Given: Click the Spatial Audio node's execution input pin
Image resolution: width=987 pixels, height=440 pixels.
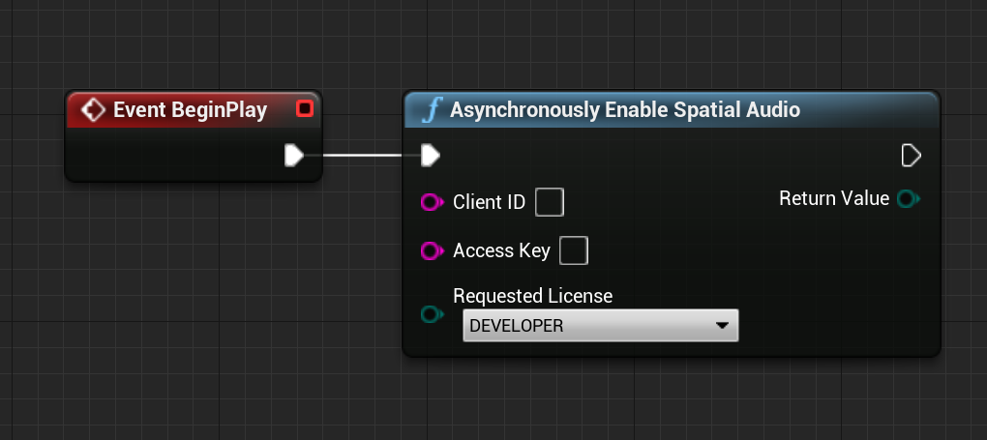Looking at the screenshot, I should click(431, 155).
